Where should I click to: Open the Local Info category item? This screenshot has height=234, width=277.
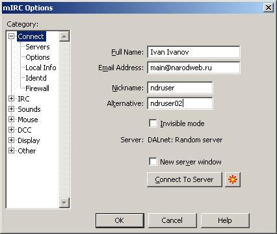(41, 68)
